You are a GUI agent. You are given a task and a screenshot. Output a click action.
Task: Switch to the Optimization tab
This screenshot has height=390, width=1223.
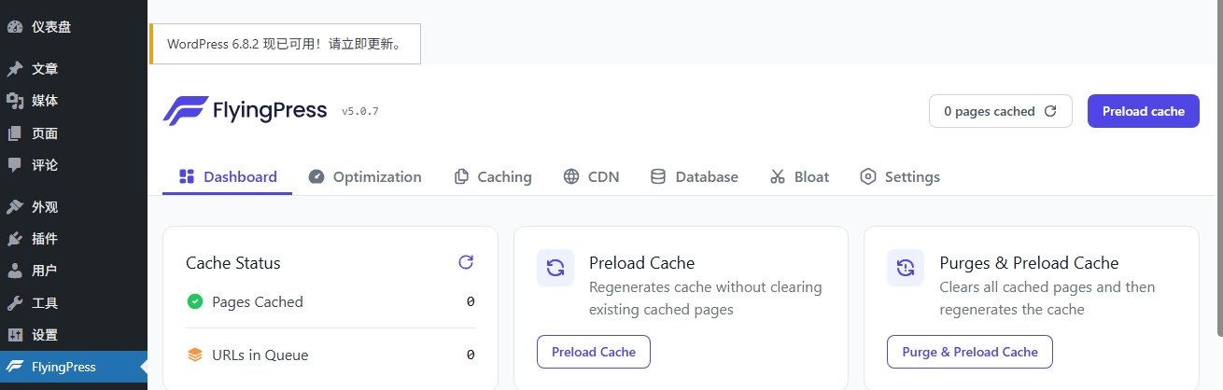tap(365, 176)
